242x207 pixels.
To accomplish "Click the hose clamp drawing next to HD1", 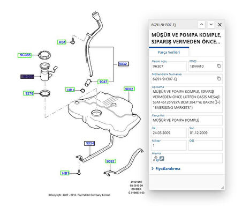I will (82, 91).
